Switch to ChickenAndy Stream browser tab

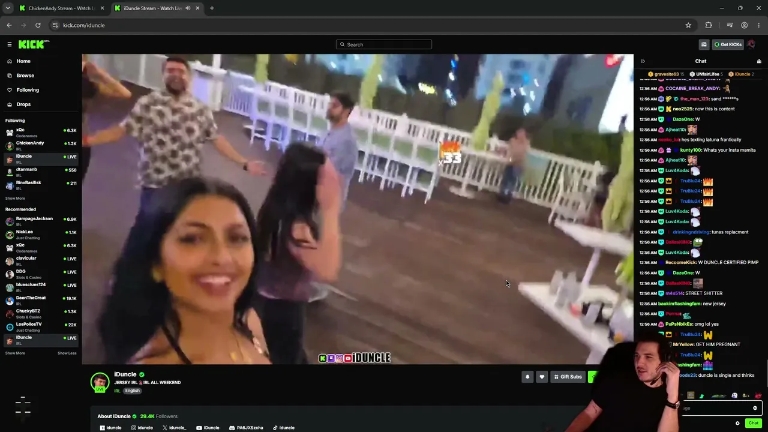(x=62, y=8)
